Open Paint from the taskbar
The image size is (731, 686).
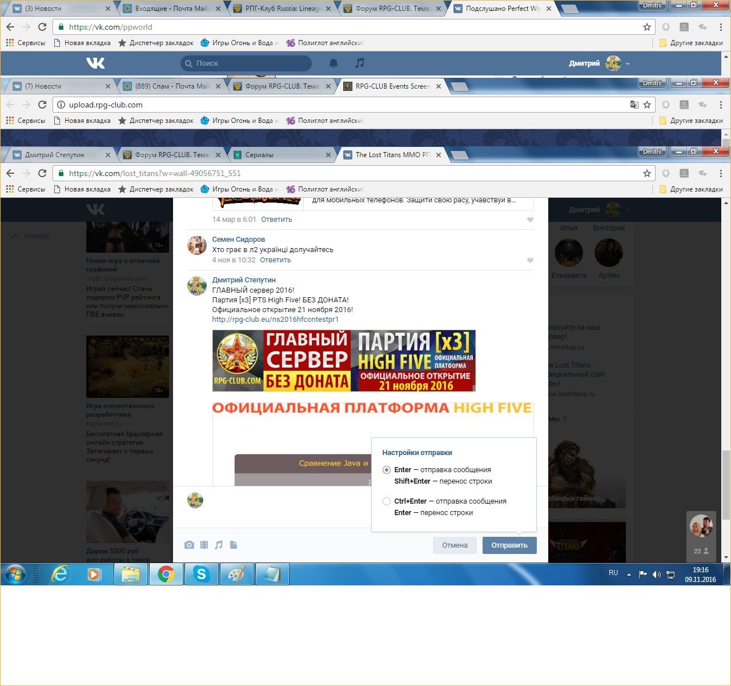pyautogui.click(x=236, y=574)
